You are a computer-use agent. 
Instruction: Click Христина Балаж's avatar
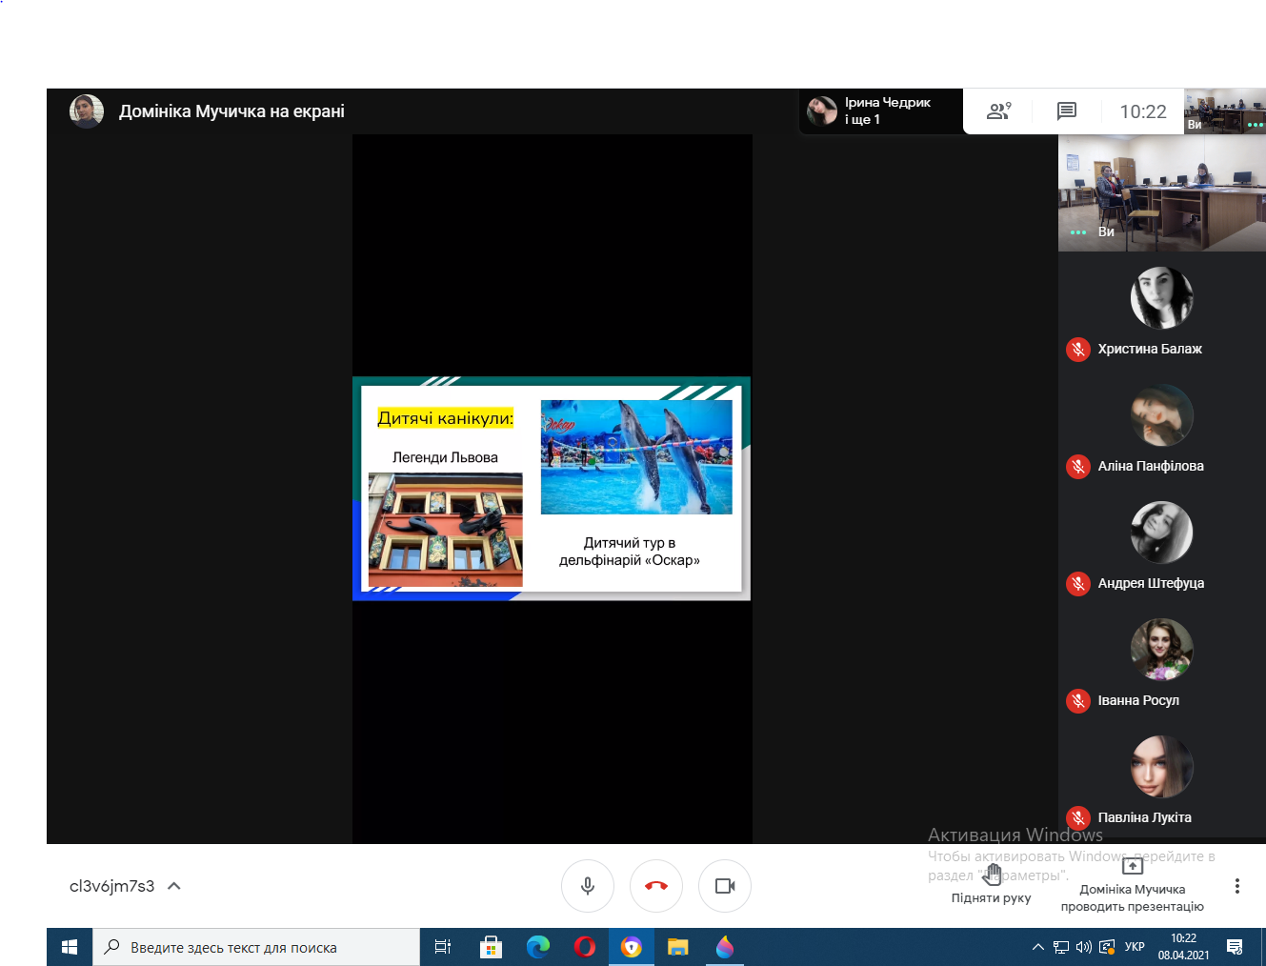point(1162,298)
